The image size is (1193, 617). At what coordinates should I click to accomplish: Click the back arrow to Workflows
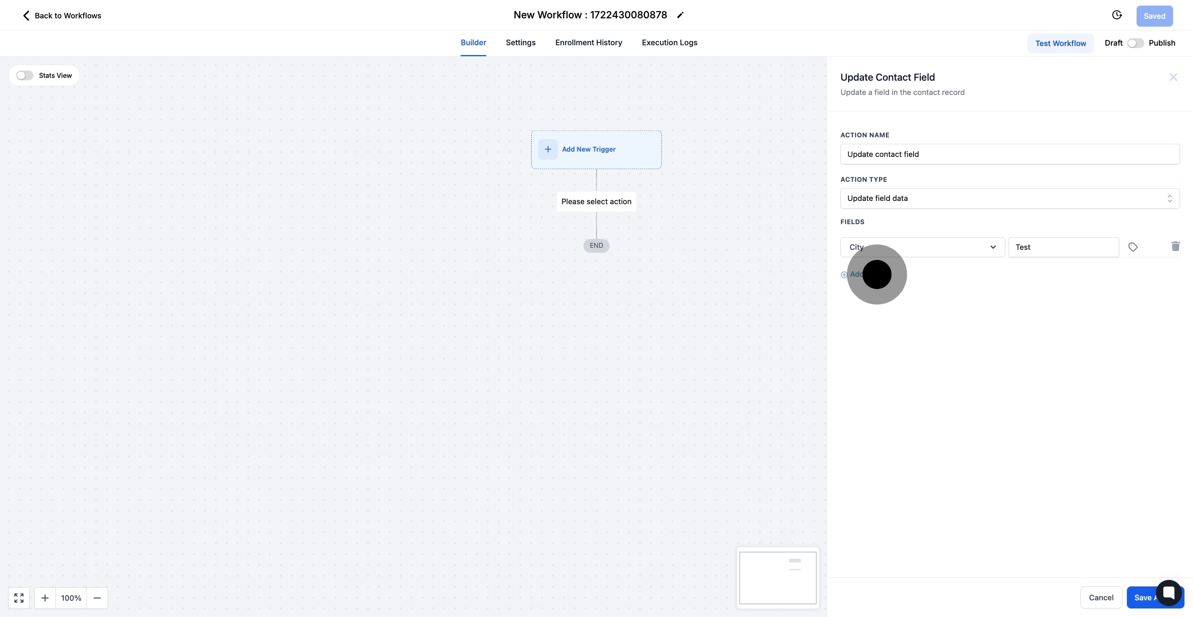26,15
